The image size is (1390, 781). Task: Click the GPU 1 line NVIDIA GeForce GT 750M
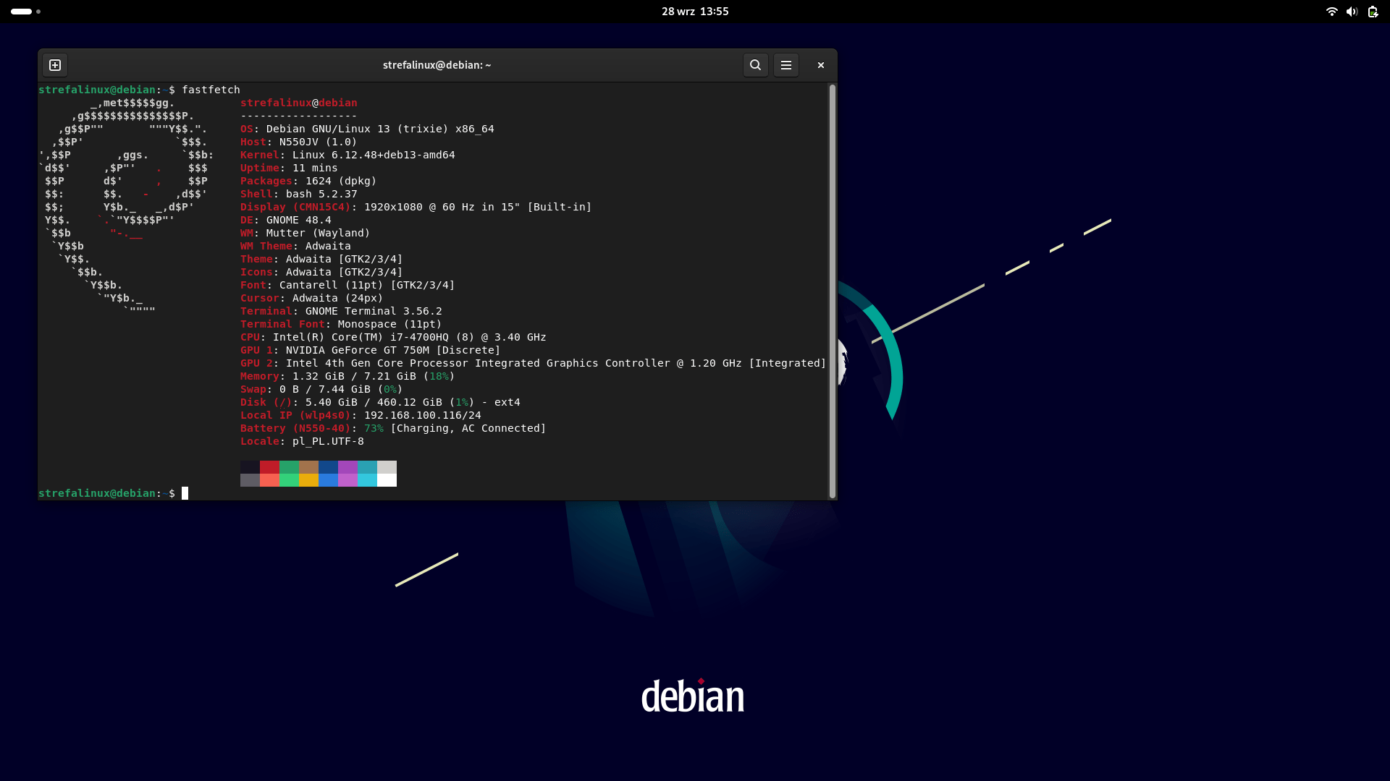coord(370,350)
